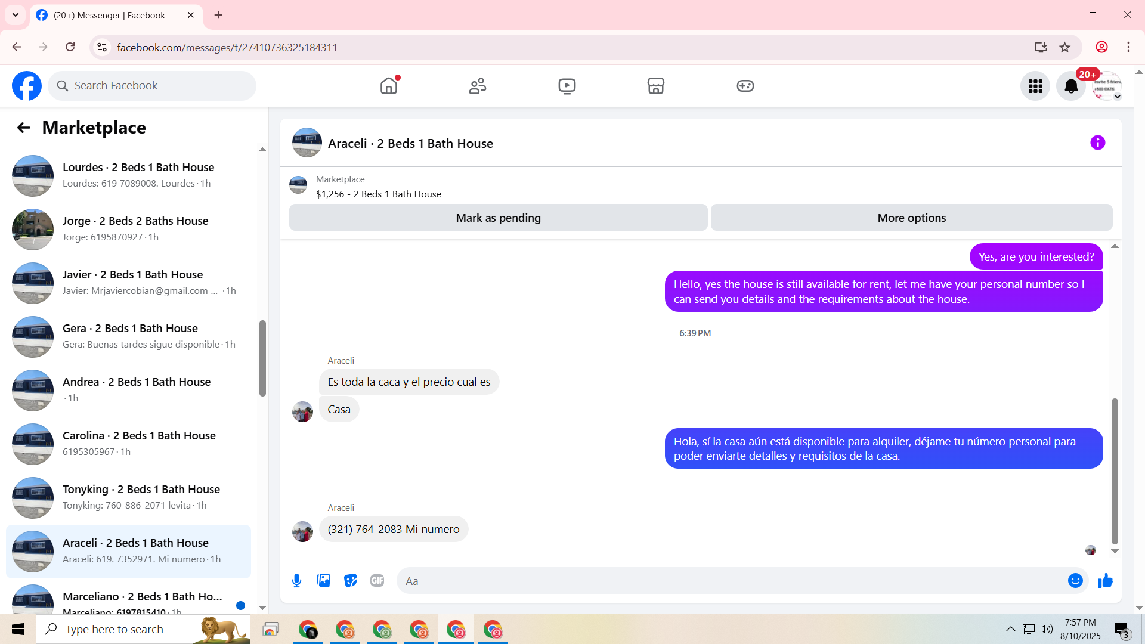Open conversation information purple icon
Image resolution: width=1145 pixels, height=644 pixels.
(1097, 143)
